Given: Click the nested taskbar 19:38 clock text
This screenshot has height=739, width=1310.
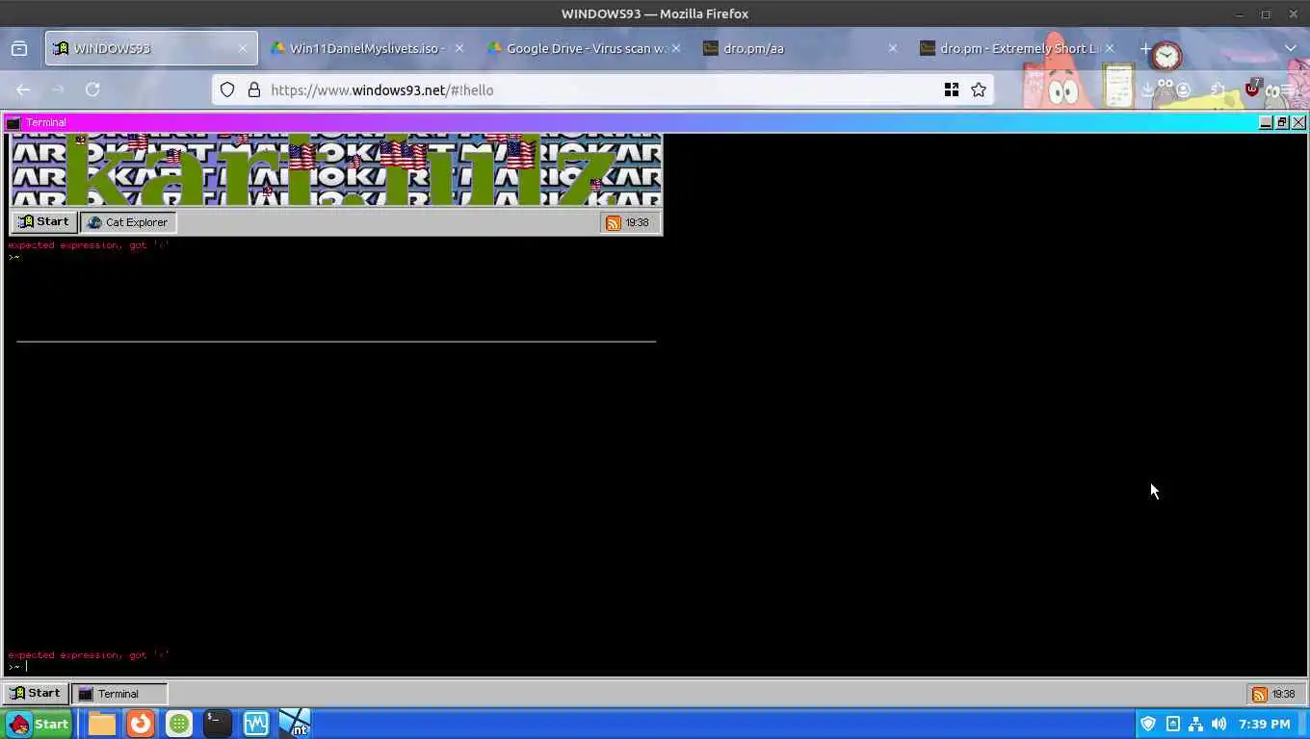Looking at the screenshot, I should coord(638,222).
